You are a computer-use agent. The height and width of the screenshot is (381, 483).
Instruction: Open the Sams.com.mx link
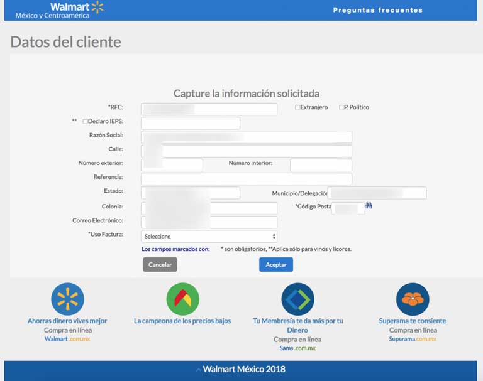[x=297, y=348]
